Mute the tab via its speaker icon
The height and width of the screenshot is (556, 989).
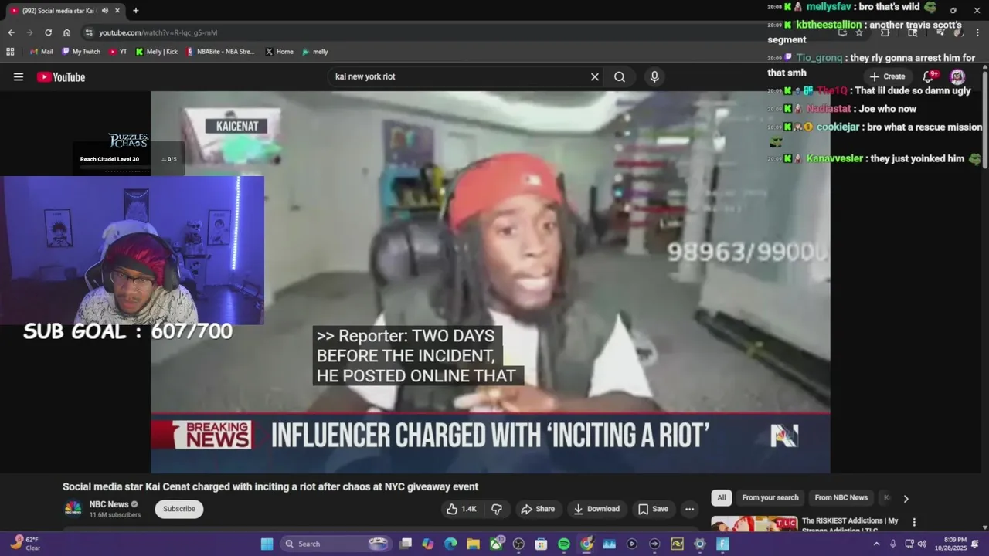(x=105, y=11)
